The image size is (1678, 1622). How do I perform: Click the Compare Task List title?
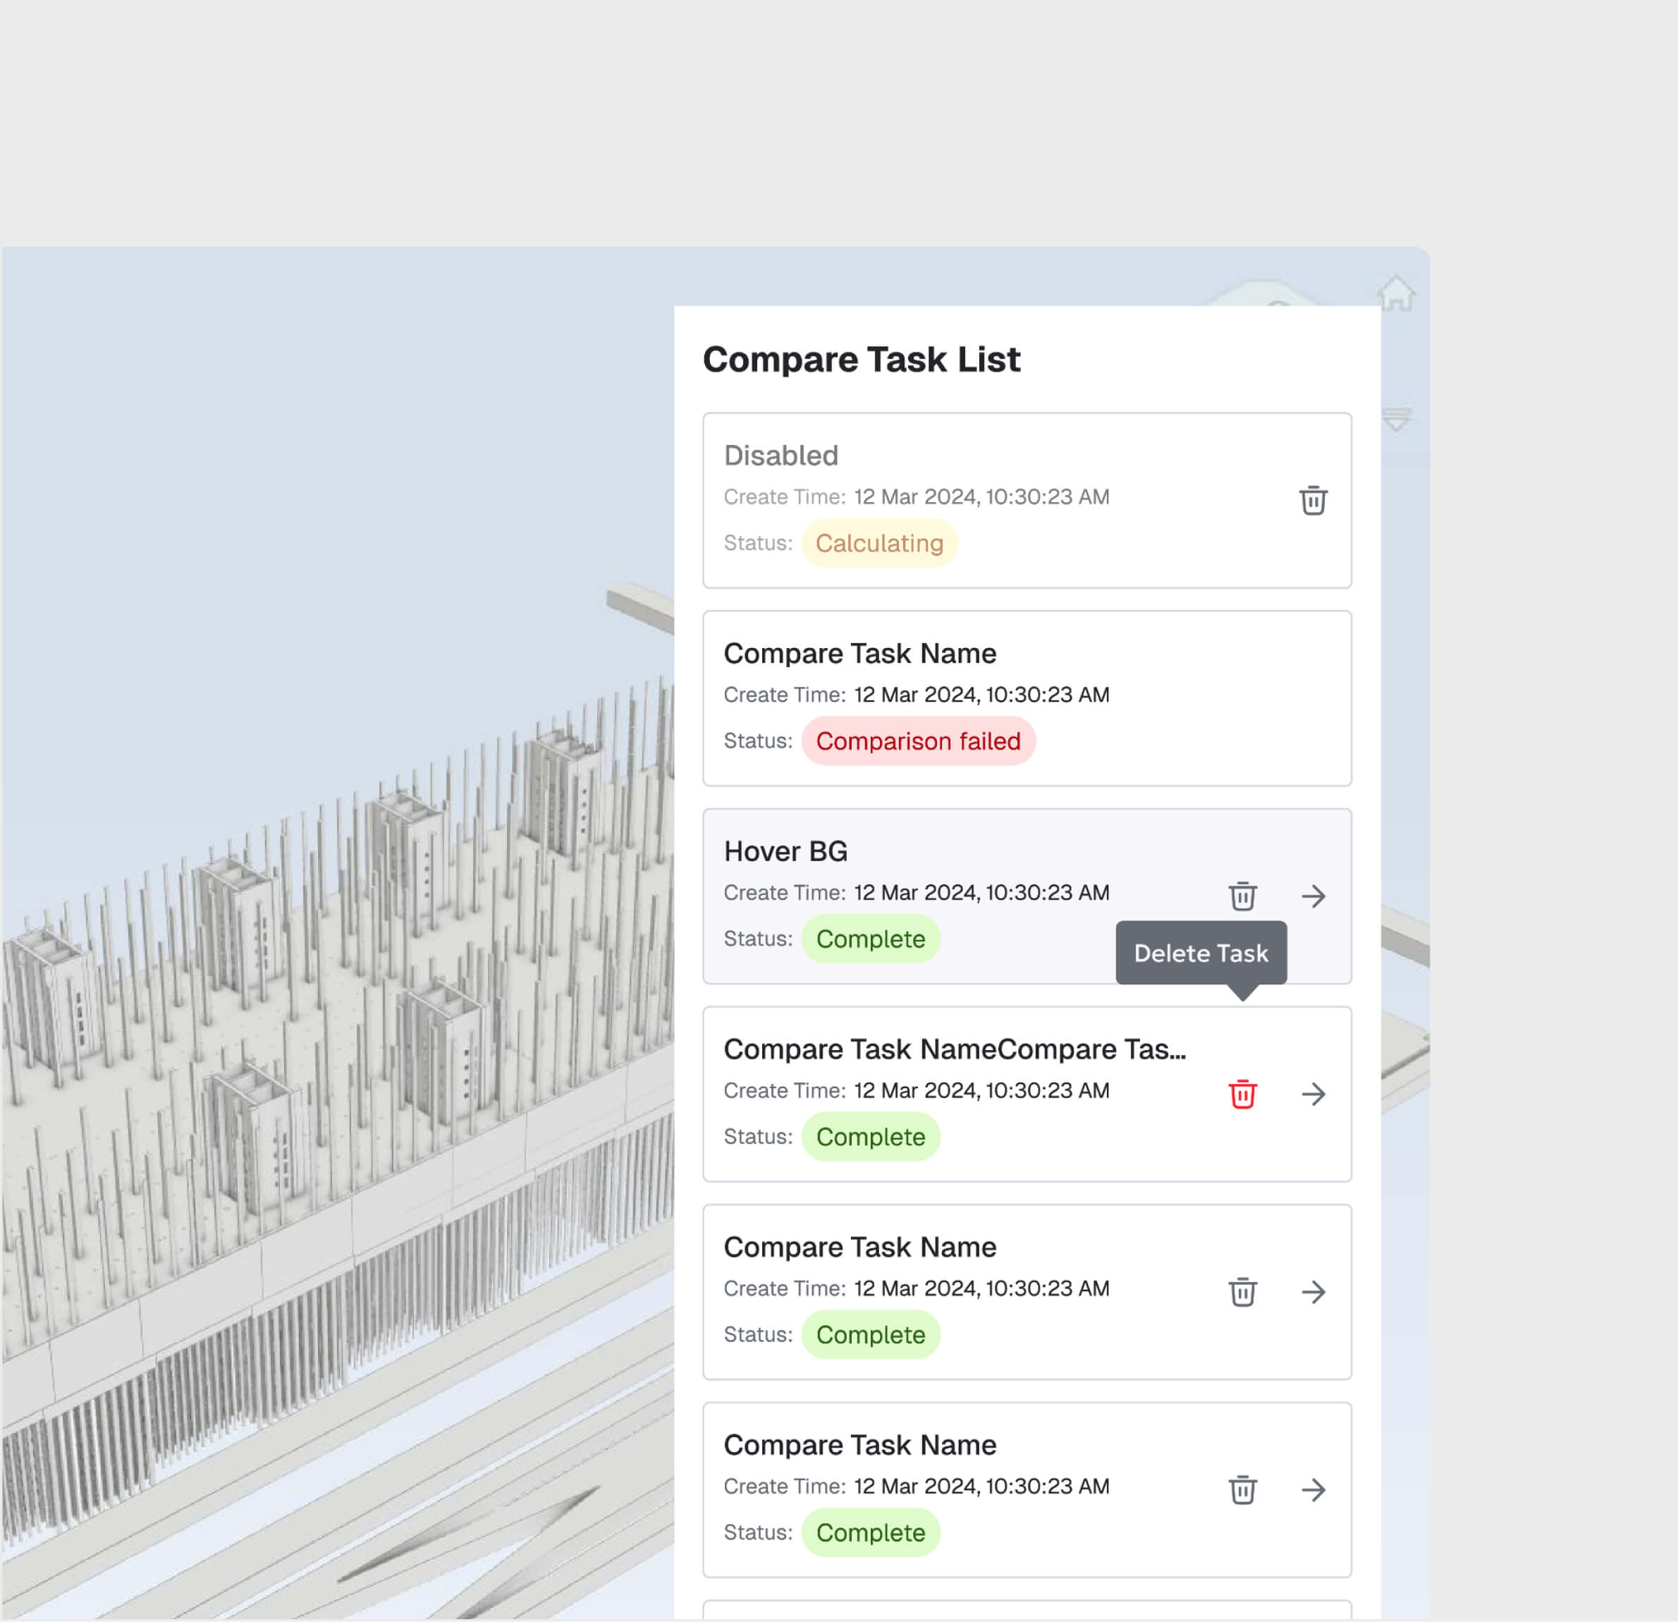click(862, 359)
